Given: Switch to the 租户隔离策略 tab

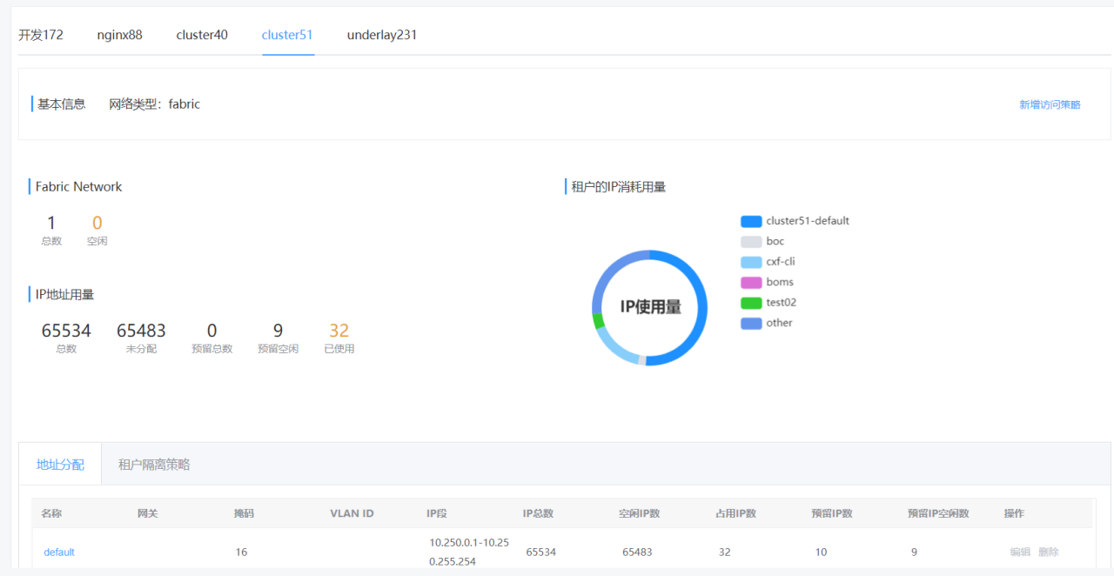Looking at the screenshot, I should [x=154, y=465].
